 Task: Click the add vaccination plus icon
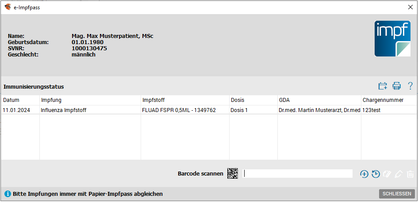(364, 174)
